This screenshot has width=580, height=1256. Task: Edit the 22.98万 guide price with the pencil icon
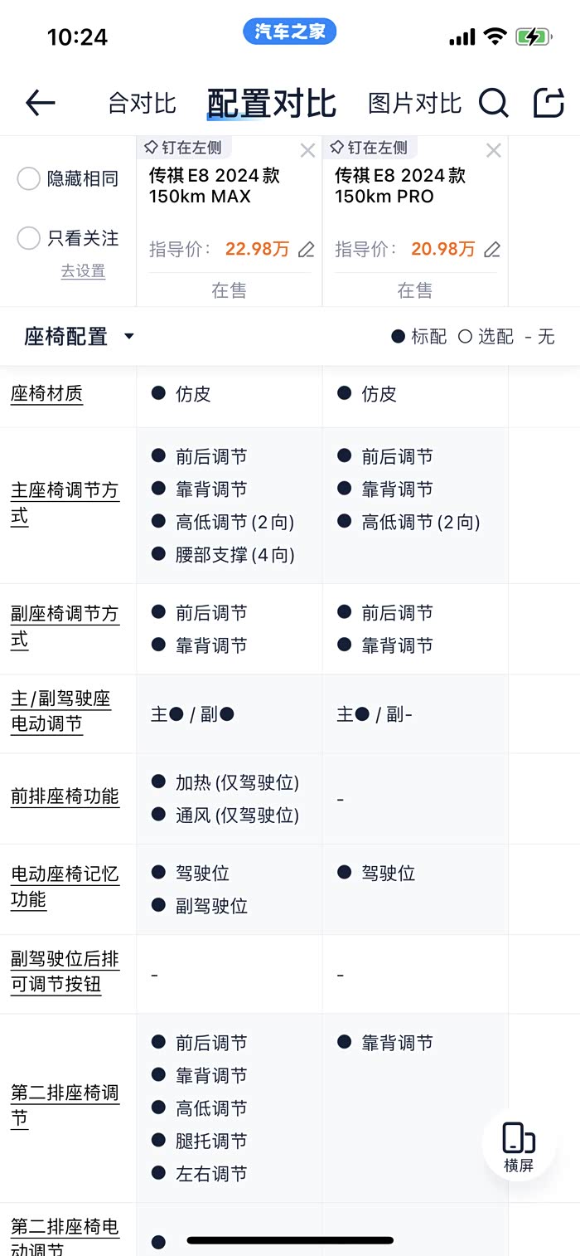[307, 249]
